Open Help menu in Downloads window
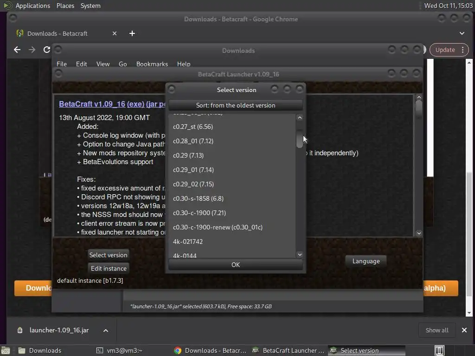The width and height of the screenshot is (475, 356). tap(184, 64)
